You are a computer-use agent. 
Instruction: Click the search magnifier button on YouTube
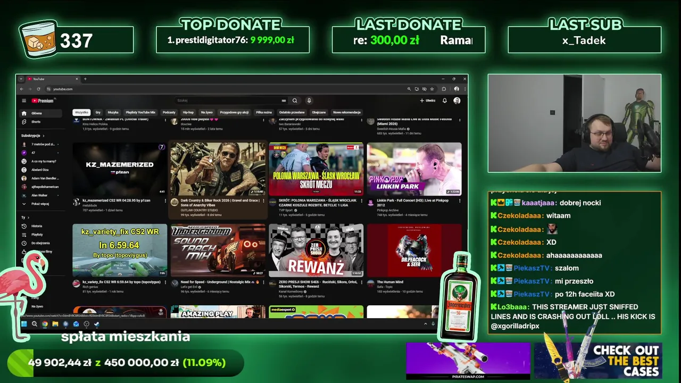pyautogui.click(x=295, y=101)
